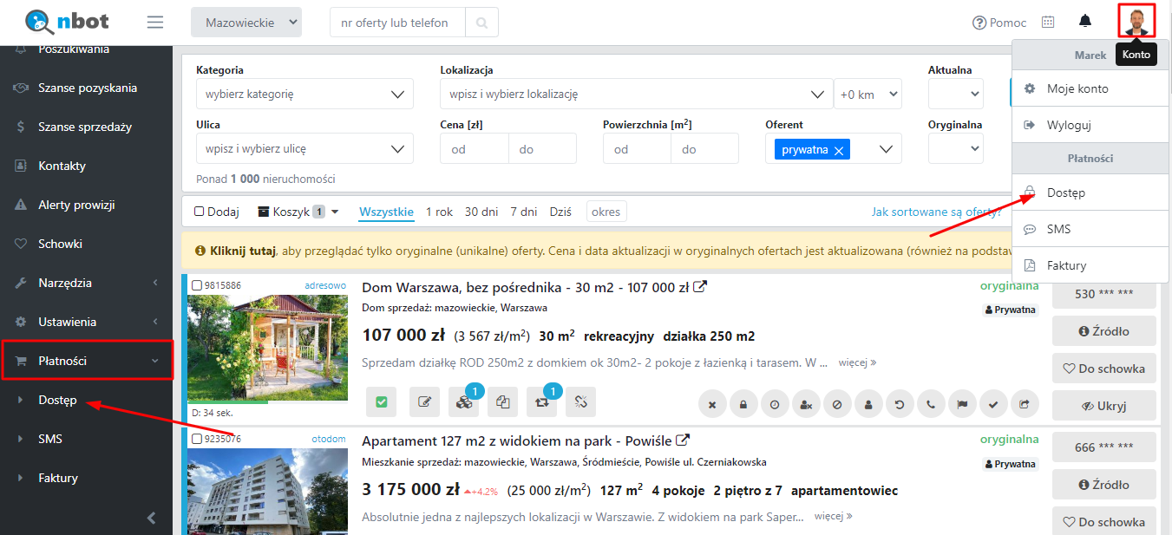
Task: Expand the Ustawienia sidebar section
Action: [x=87, y=322]
